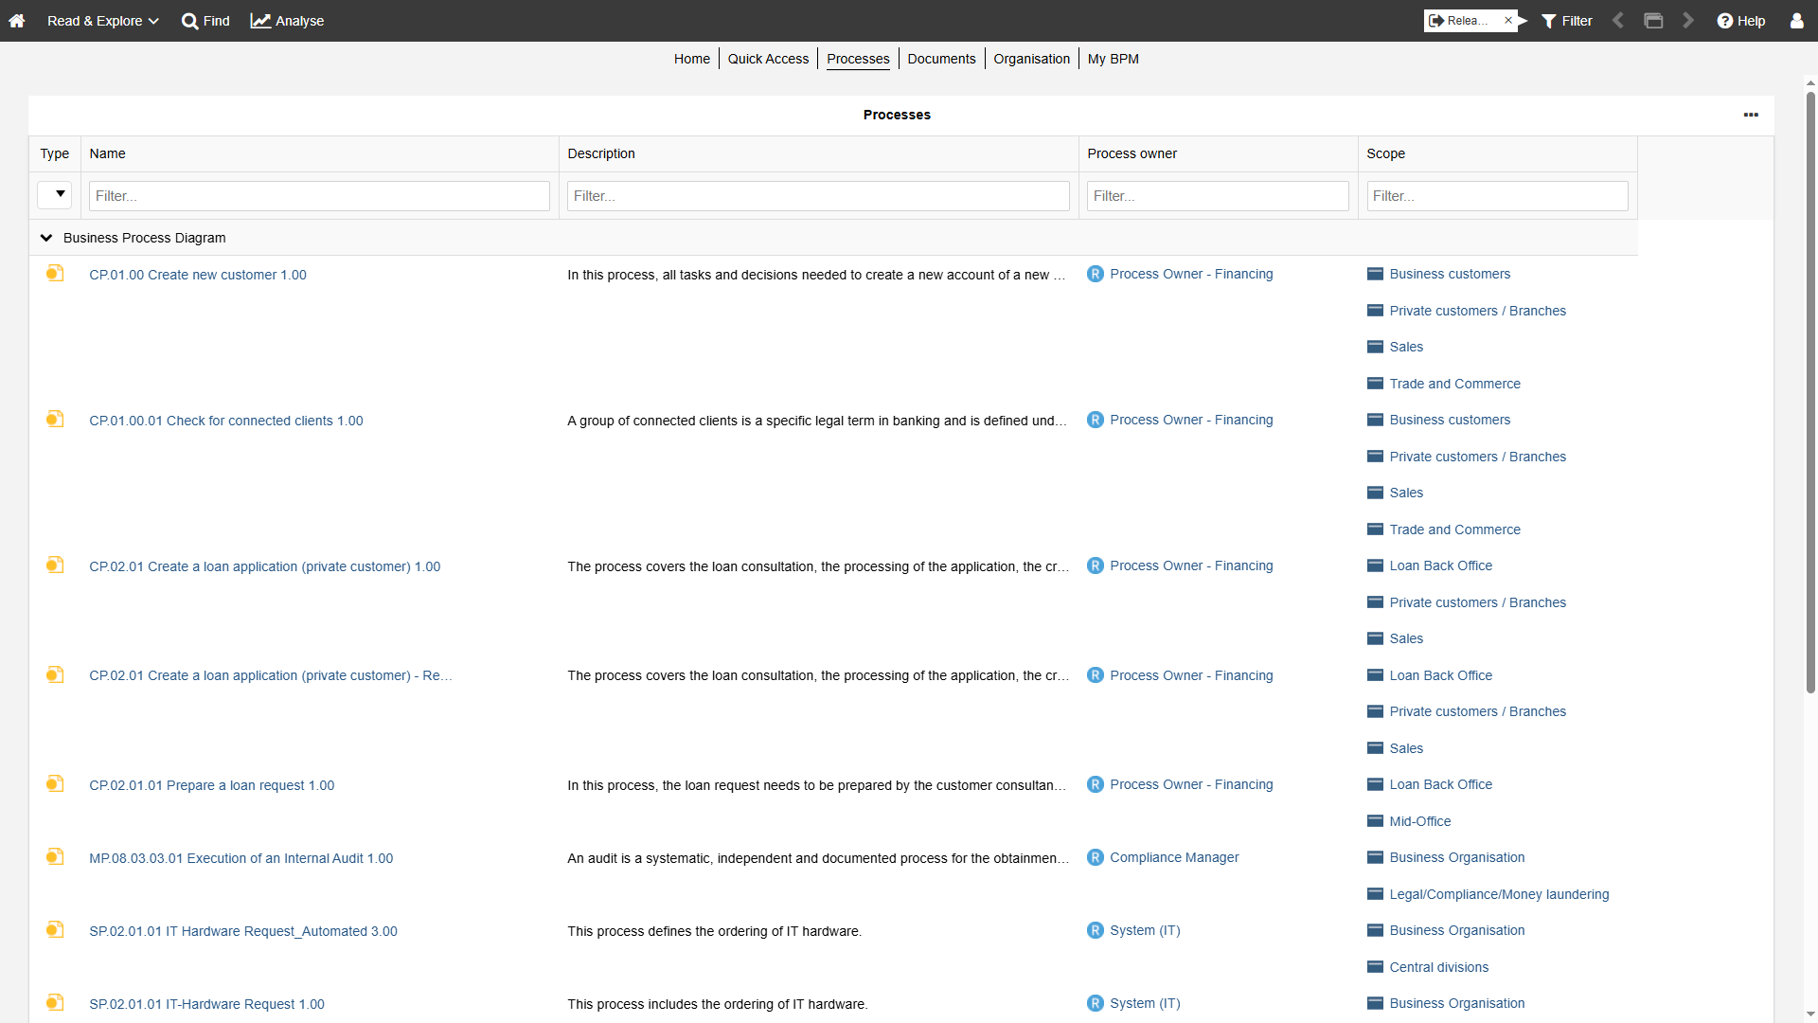Open System (IT) owner for IT-Hardware Request 1.00

1145,1003
